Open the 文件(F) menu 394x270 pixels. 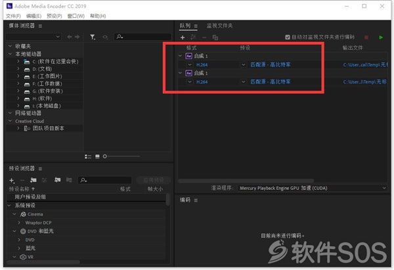13,16
